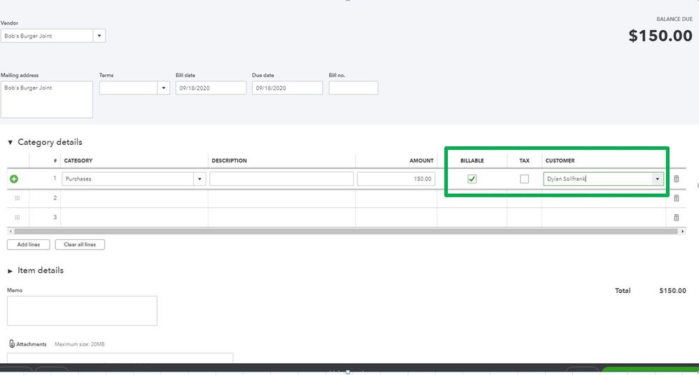
Task: Click the Attachments paperclip icon
Action: pos(12,344)
